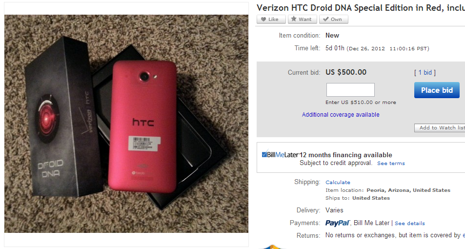465x249 pixels.
Task: Click the Verizon HTC Droid DNA listing title
Action: coord(360,8)
